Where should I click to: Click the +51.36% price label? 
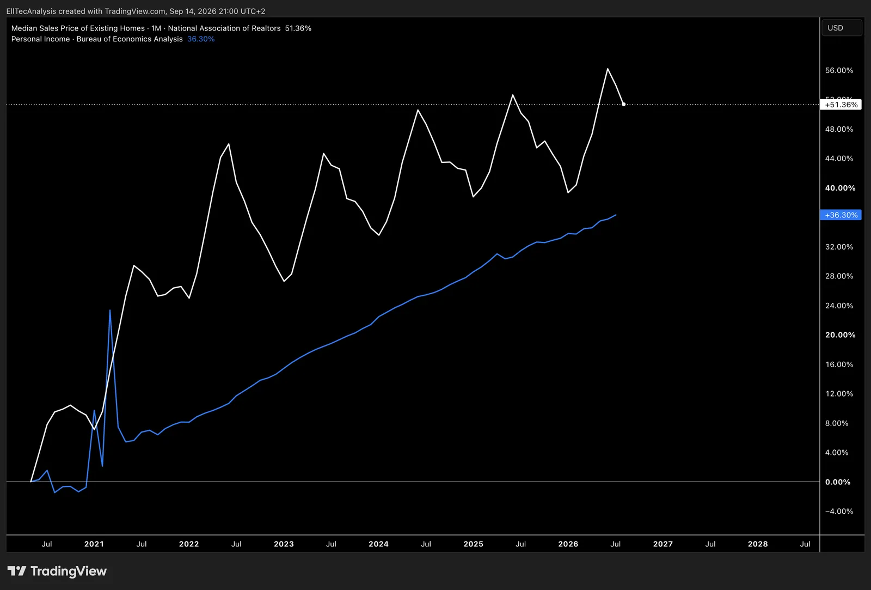click(x=841, y=105)
